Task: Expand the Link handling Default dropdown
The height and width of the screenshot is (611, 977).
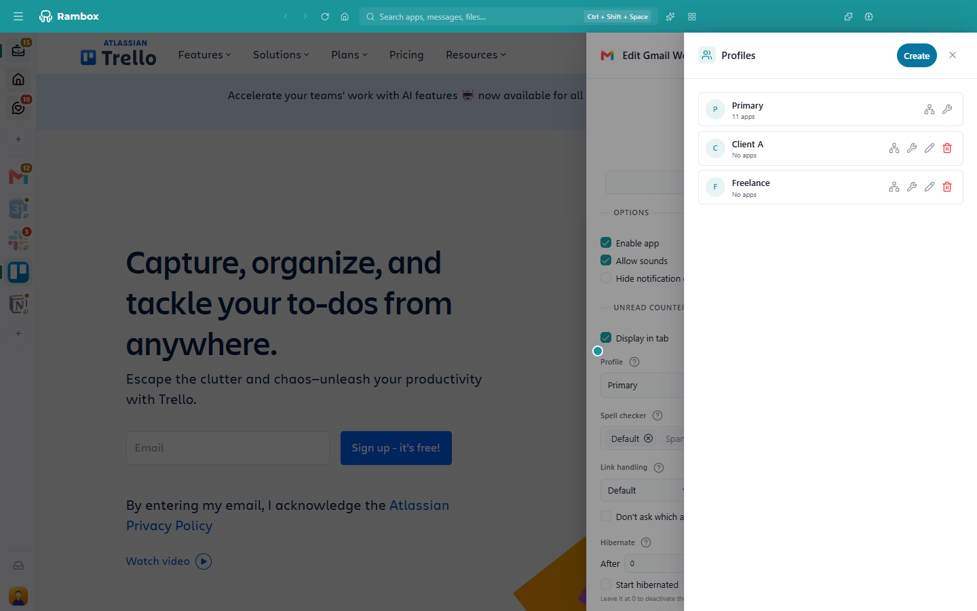Action: pos(643,490)
